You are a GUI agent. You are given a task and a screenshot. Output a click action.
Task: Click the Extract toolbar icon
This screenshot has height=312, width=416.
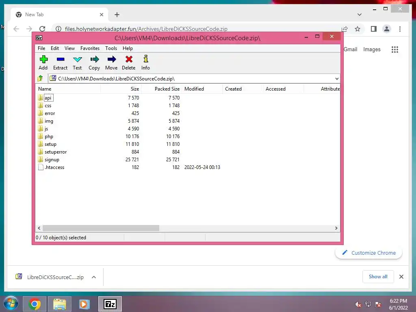pyautogui.click(x=61, y=59)
